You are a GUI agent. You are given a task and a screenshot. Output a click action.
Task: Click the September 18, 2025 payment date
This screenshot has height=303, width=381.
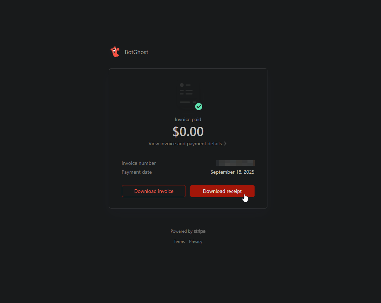coord(232,172)
